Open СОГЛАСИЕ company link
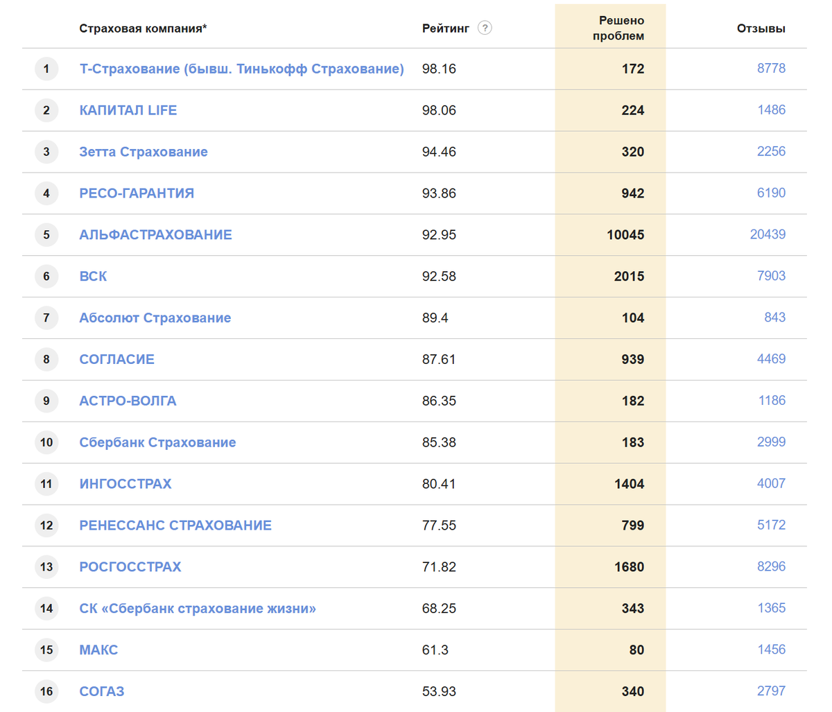This screenshot has width=832, height=712. coord(117,360)
